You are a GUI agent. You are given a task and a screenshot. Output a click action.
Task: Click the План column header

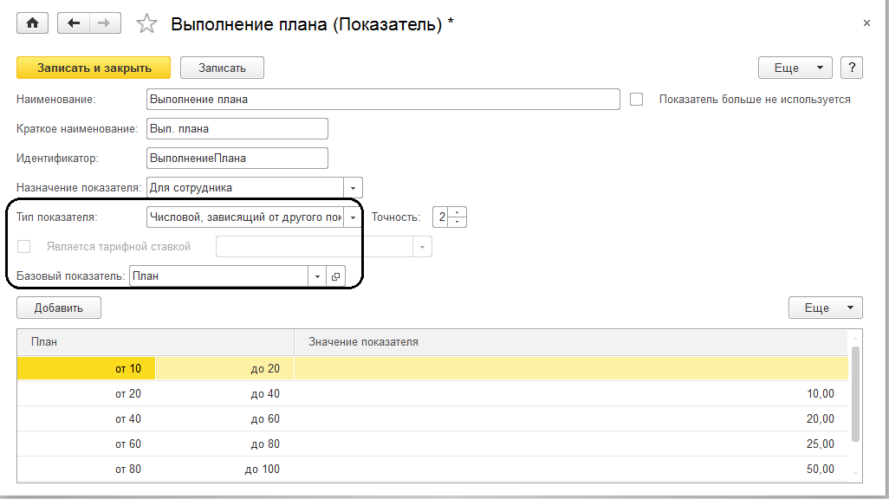click(x=155, y=342)
